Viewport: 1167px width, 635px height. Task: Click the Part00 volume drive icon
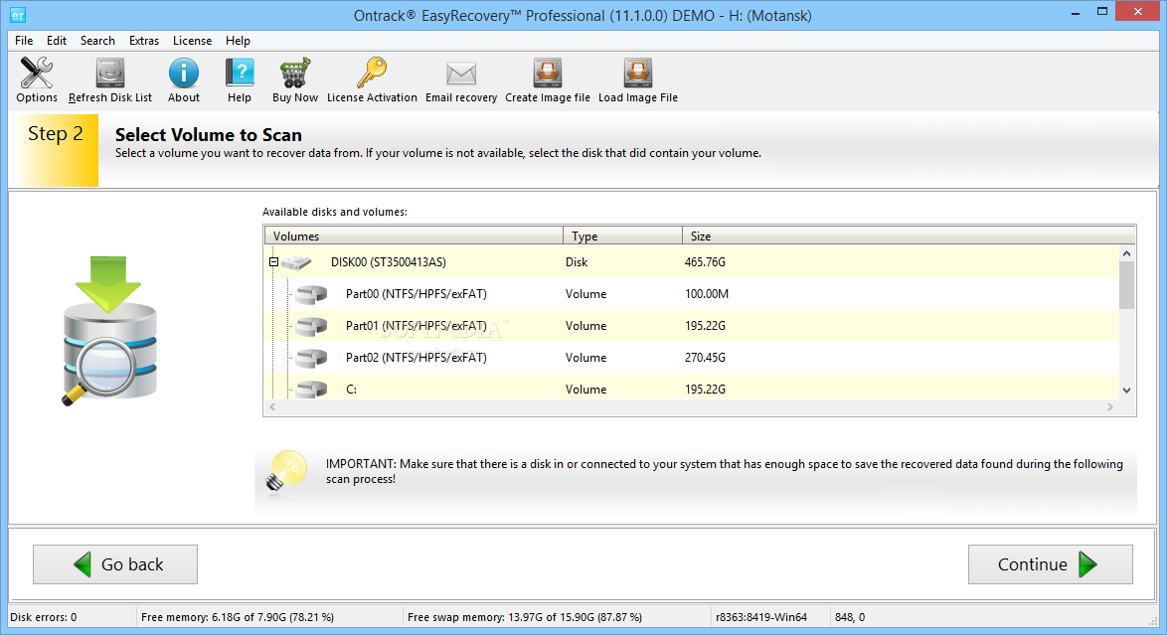311,294
